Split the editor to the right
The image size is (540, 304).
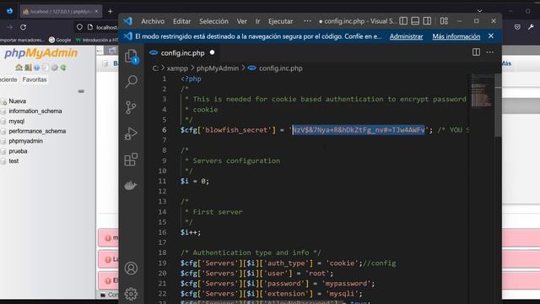(476, 52)
